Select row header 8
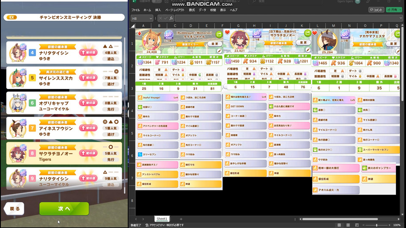Viewport: 406px width, 228px height. 132,201
